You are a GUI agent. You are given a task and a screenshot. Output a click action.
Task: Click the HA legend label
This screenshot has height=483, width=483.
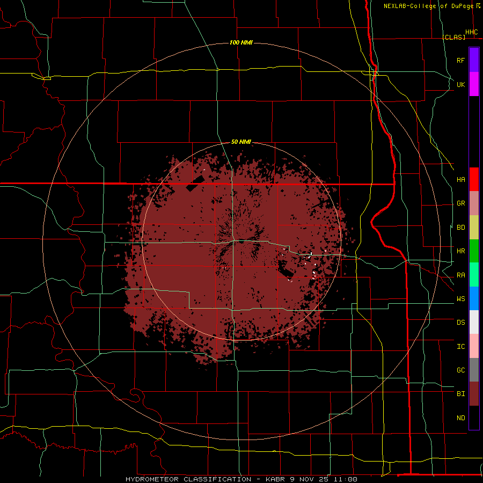click(461, 180)
